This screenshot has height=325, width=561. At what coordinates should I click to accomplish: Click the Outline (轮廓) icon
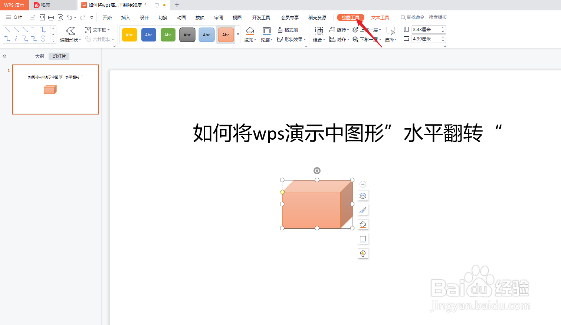click(266, 31)
